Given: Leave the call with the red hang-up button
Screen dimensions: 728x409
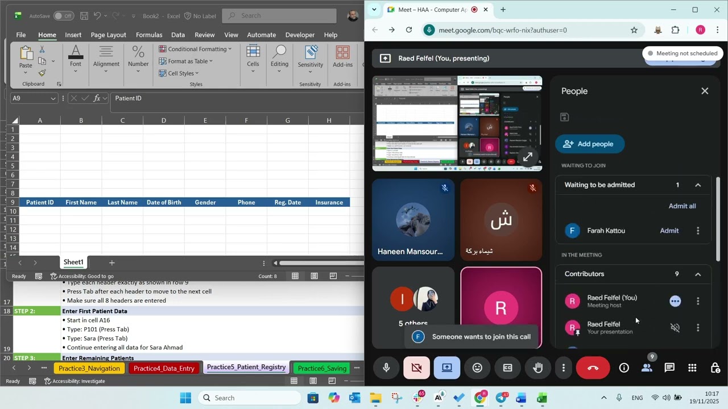Looking at the screenshot, I should 593,368.
